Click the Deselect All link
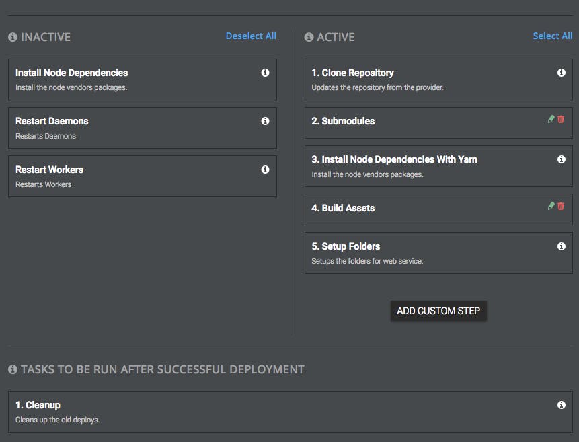579x442 pixels. pyautogui.click(x=251, y=36)
